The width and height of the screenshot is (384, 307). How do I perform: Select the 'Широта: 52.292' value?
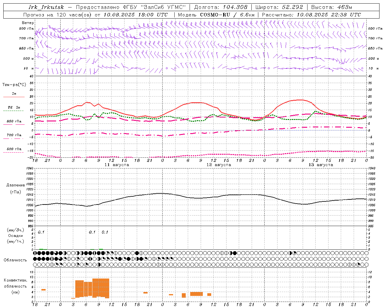pos(280,7)
